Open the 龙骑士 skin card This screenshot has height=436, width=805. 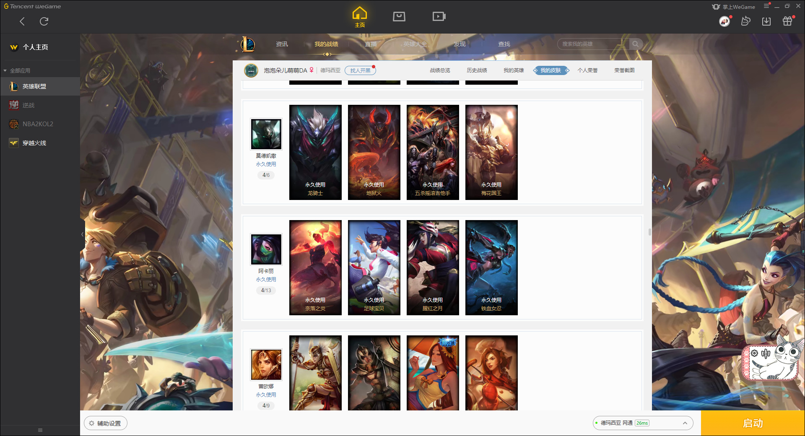coord(315,152)
